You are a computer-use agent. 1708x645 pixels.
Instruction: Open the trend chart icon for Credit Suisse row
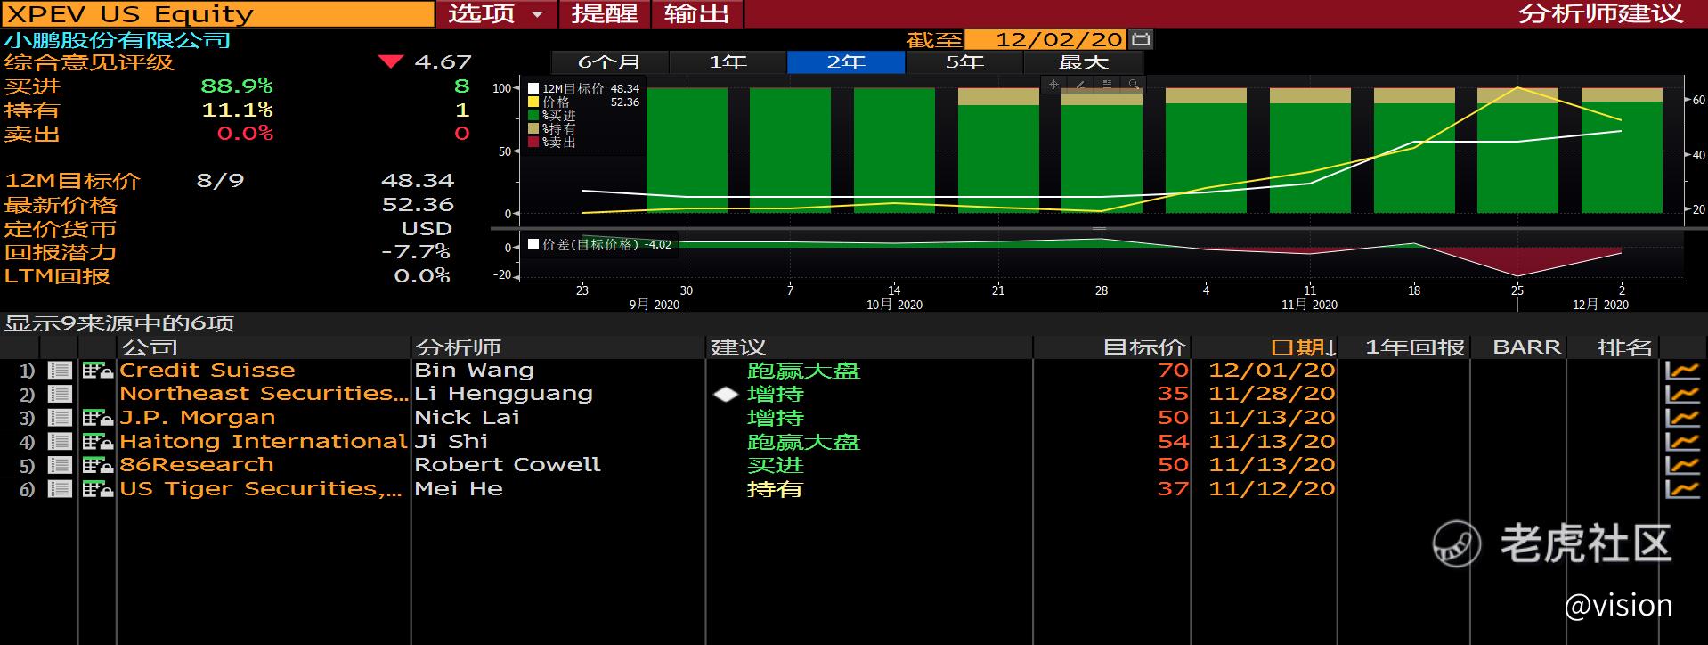click(x=1682, y=371)
